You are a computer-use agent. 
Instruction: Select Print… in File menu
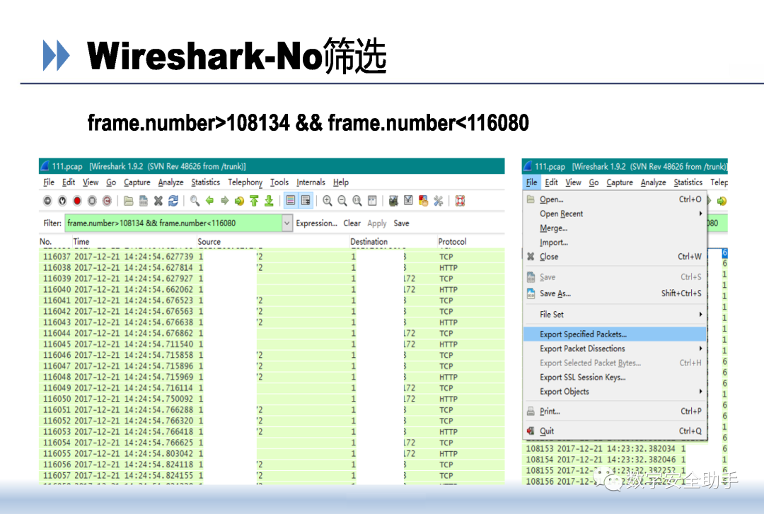(x=615, y=411)
